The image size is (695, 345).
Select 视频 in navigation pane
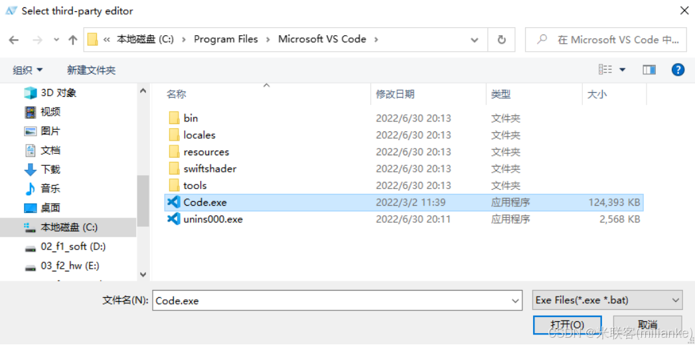50,112
